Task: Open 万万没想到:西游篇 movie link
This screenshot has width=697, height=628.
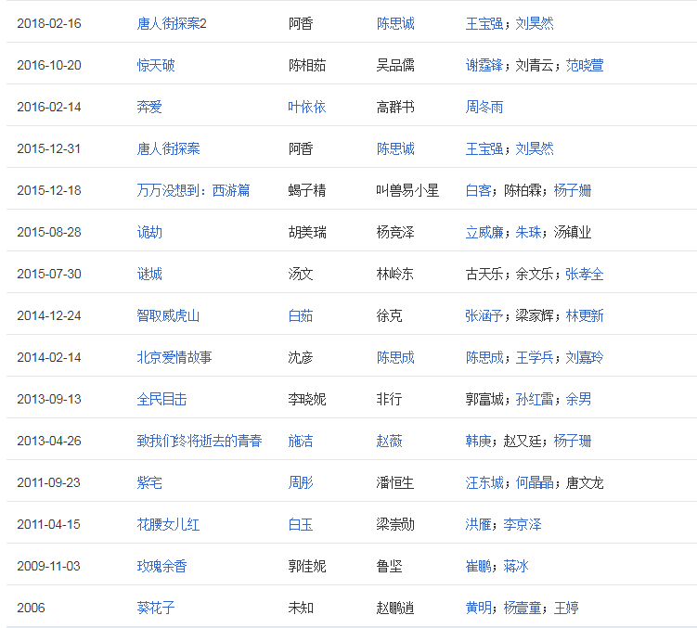Action: (x=193, y=191)
